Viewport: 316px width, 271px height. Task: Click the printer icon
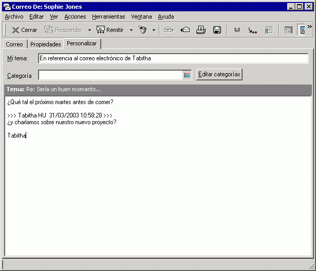coord(201,30)
